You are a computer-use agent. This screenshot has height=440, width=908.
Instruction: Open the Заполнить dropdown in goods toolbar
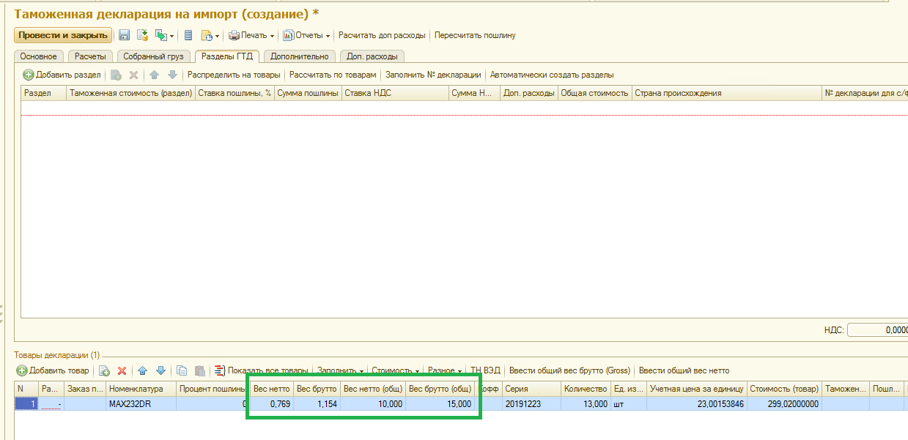(x=339, y=370)
